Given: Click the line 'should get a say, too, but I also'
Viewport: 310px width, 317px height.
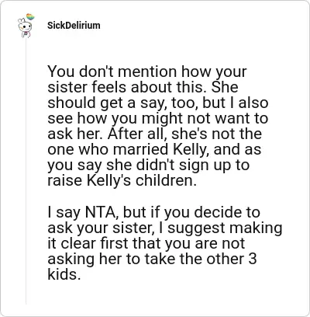Looking at the screenshot, I should point(158,103).
